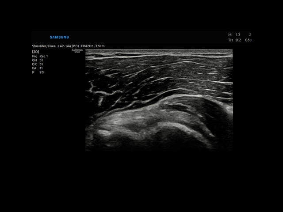This screenshot has width=283, height=212.
Task: Select the [2D] mode label
Action: [36, 52]
